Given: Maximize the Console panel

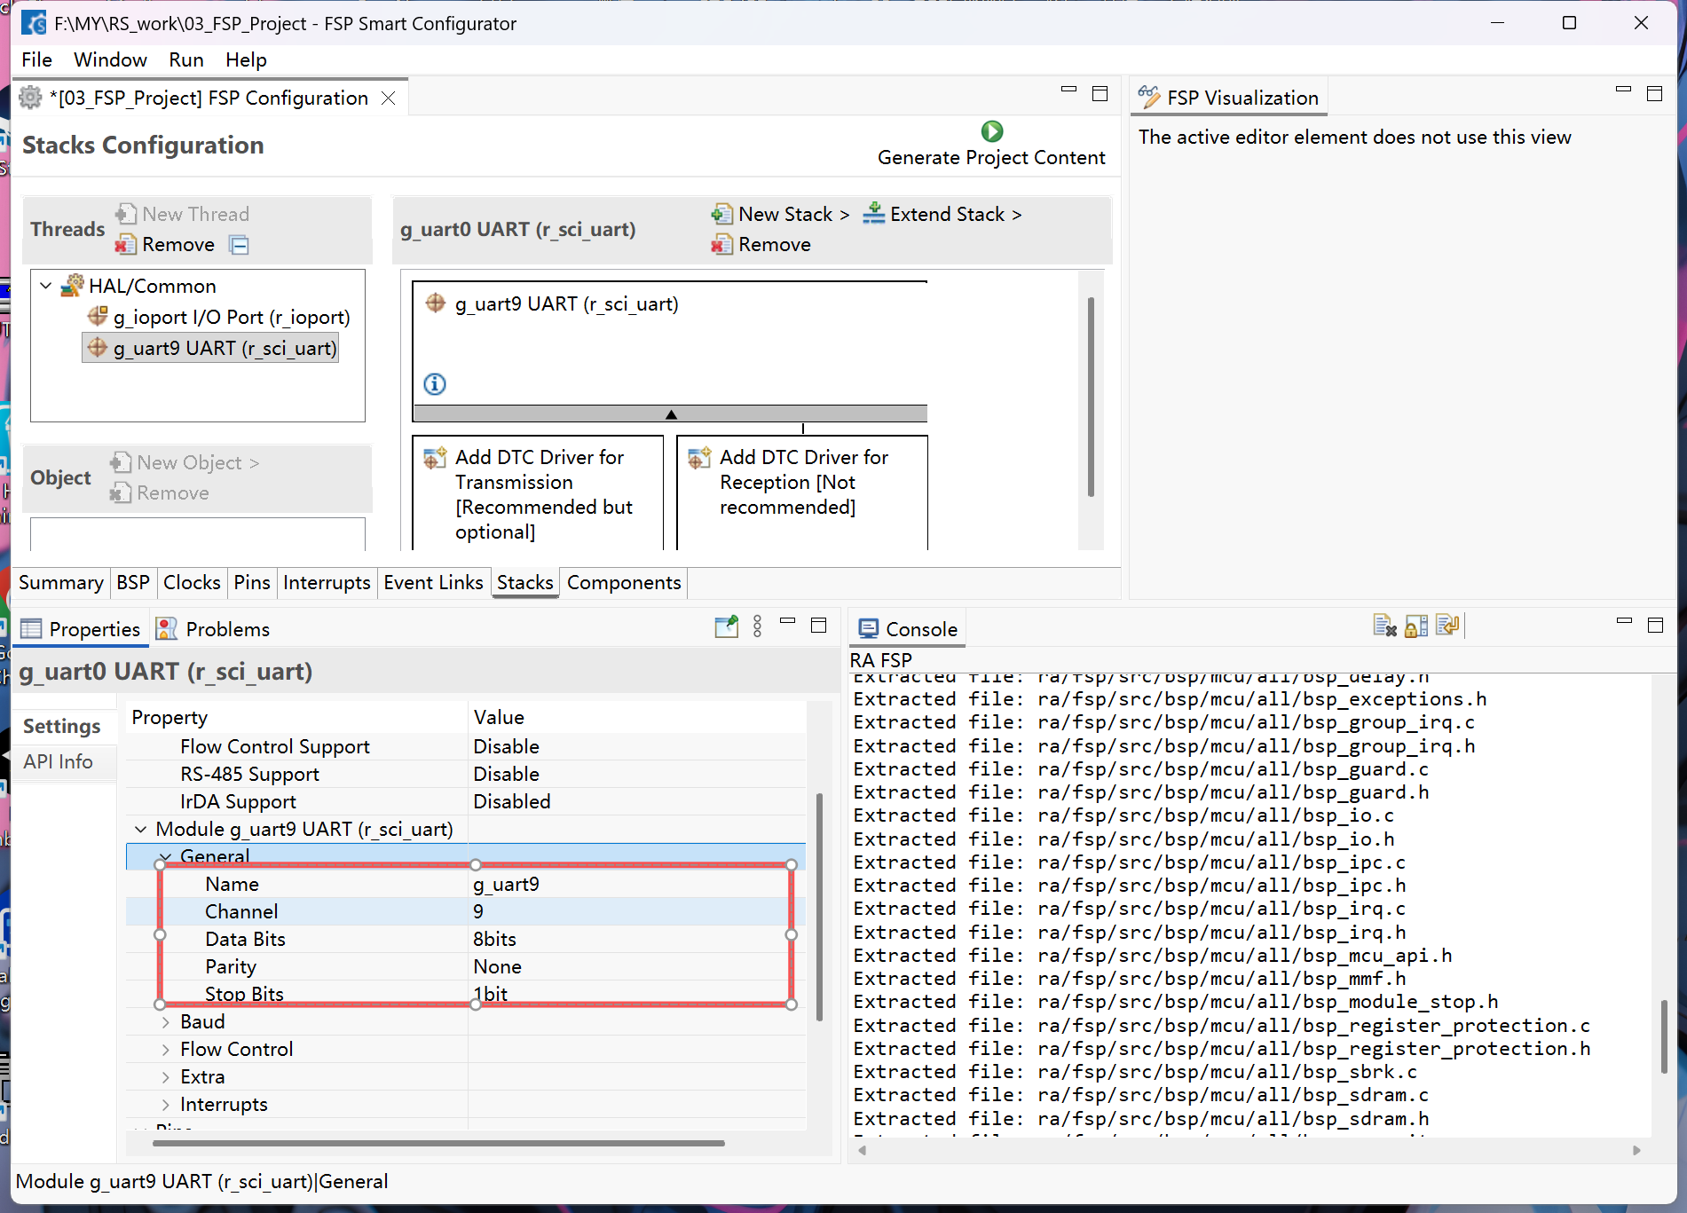Looking at the screenshot, I should (1655, 625).
